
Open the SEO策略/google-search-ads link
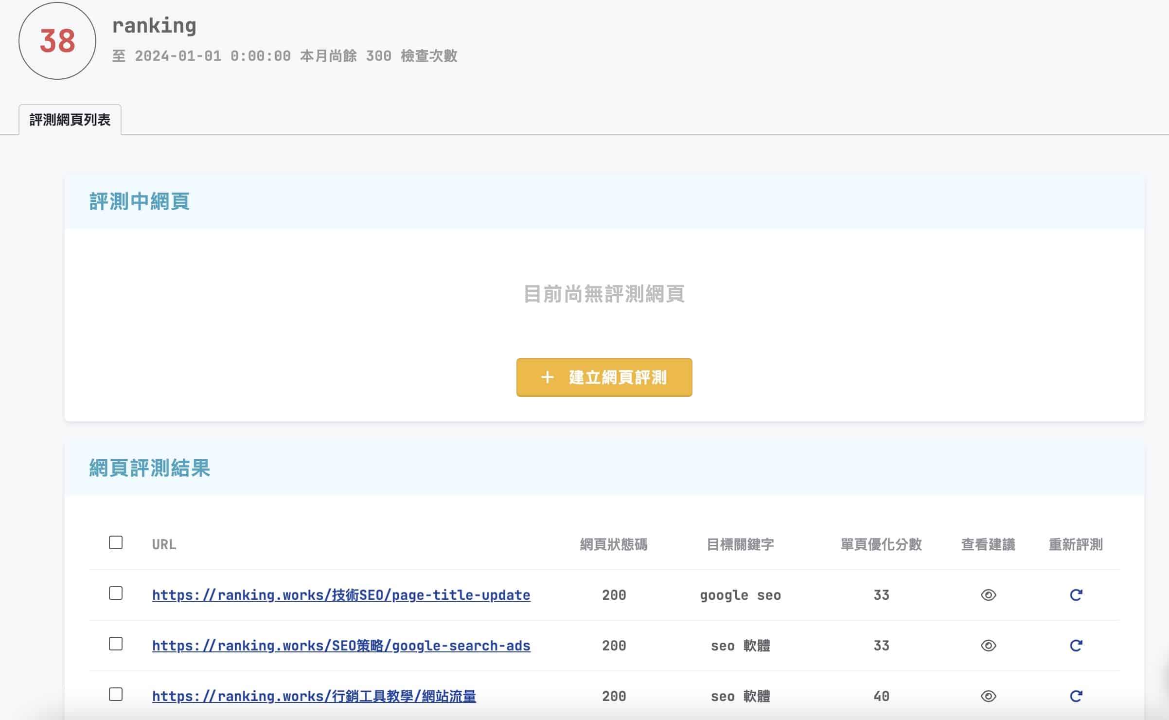tap(341, 646)
